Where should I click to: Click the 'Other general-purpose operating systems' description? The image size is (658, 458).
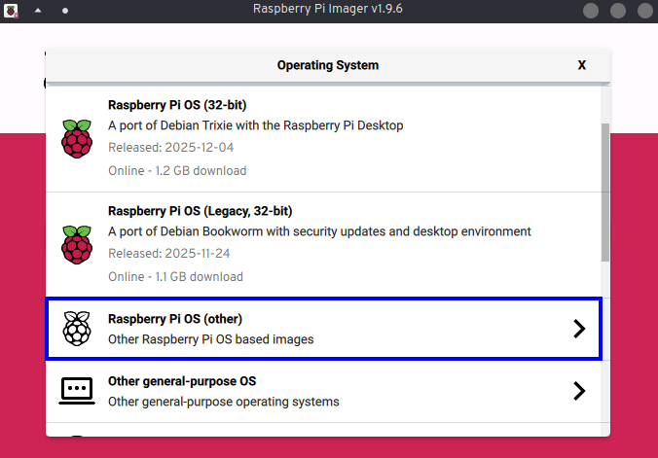223,402
